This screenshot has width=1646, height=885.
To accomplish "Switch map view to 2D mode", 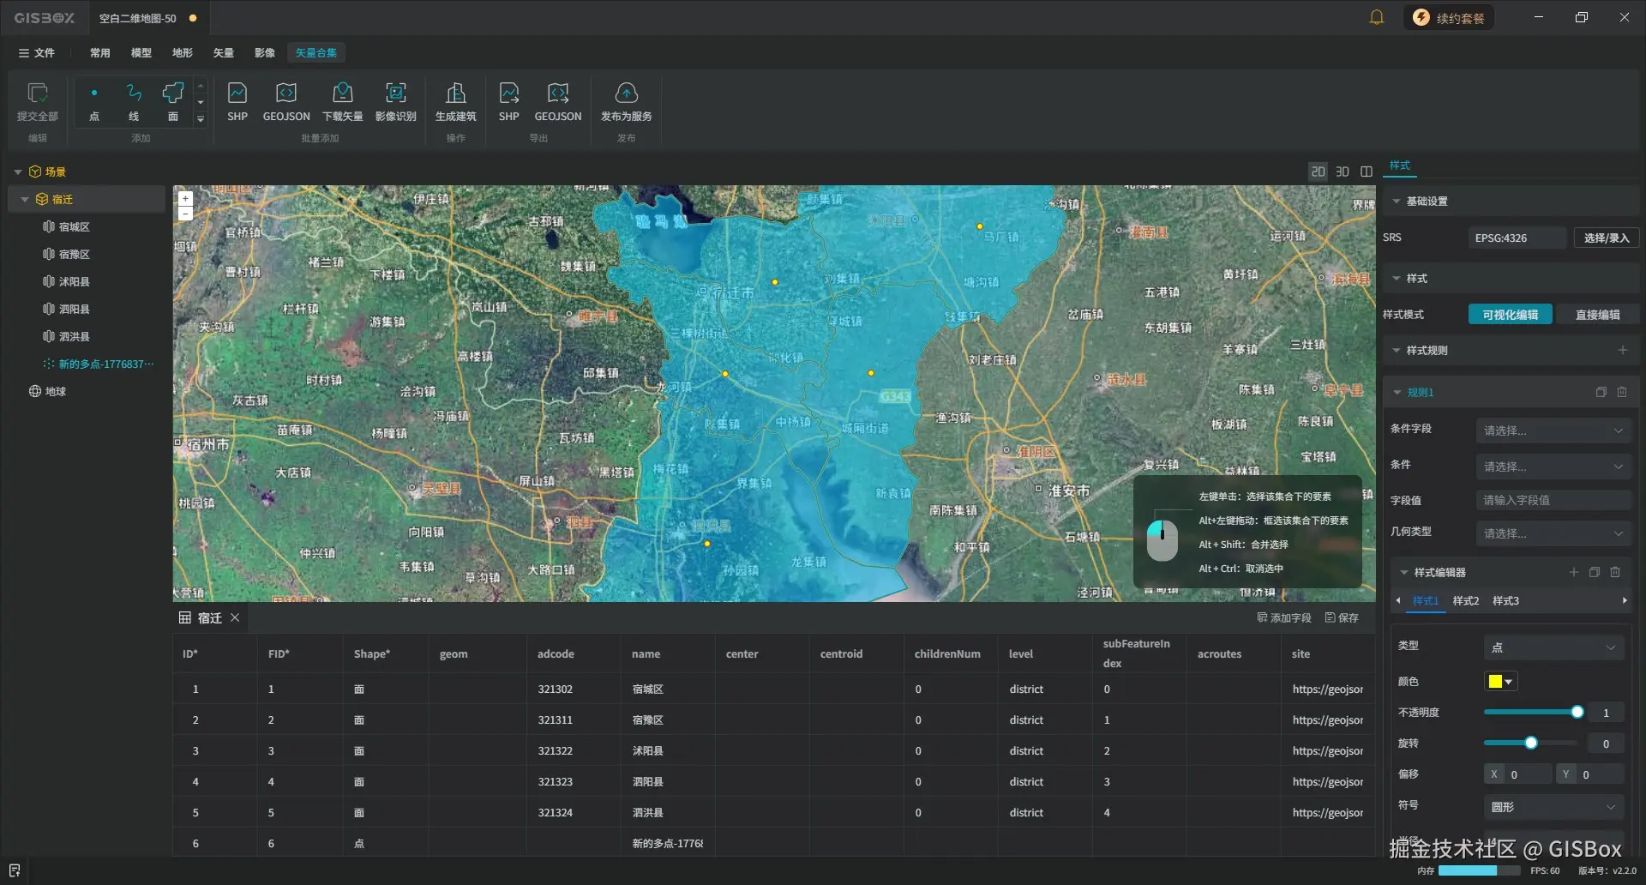I will tap(1318, 172).
